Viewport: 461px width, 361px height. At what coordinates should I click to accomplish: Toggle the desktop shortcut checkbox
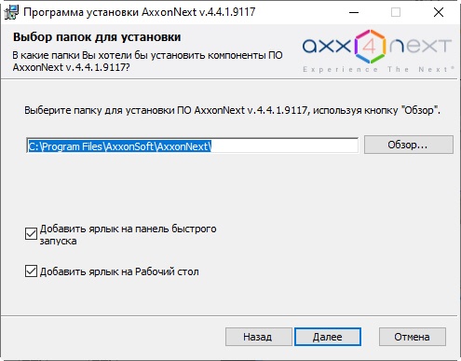click(31, 271)
